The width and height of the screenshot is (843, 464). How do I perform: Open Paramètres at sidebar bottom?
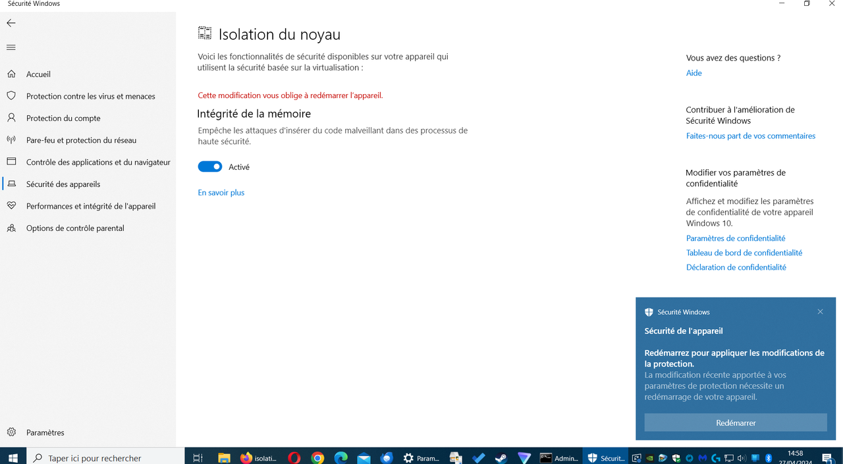[x=45, y=432]
